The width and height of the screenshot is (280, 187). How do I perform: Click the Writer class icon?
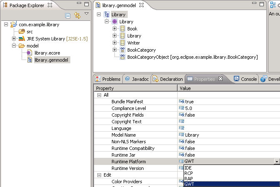[x=122, y=43]
